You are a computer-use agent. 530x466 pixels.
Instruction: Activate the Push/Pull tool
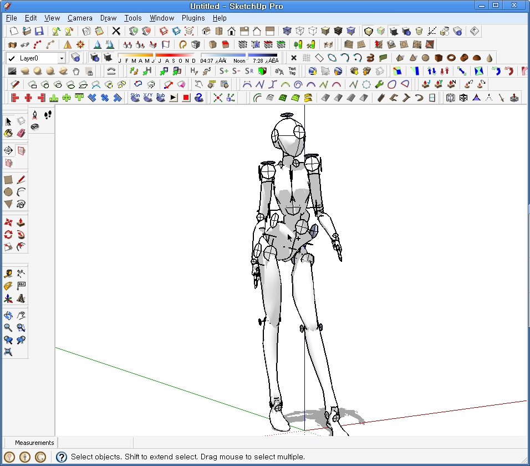pyautogui.click(x=21, y=222)
